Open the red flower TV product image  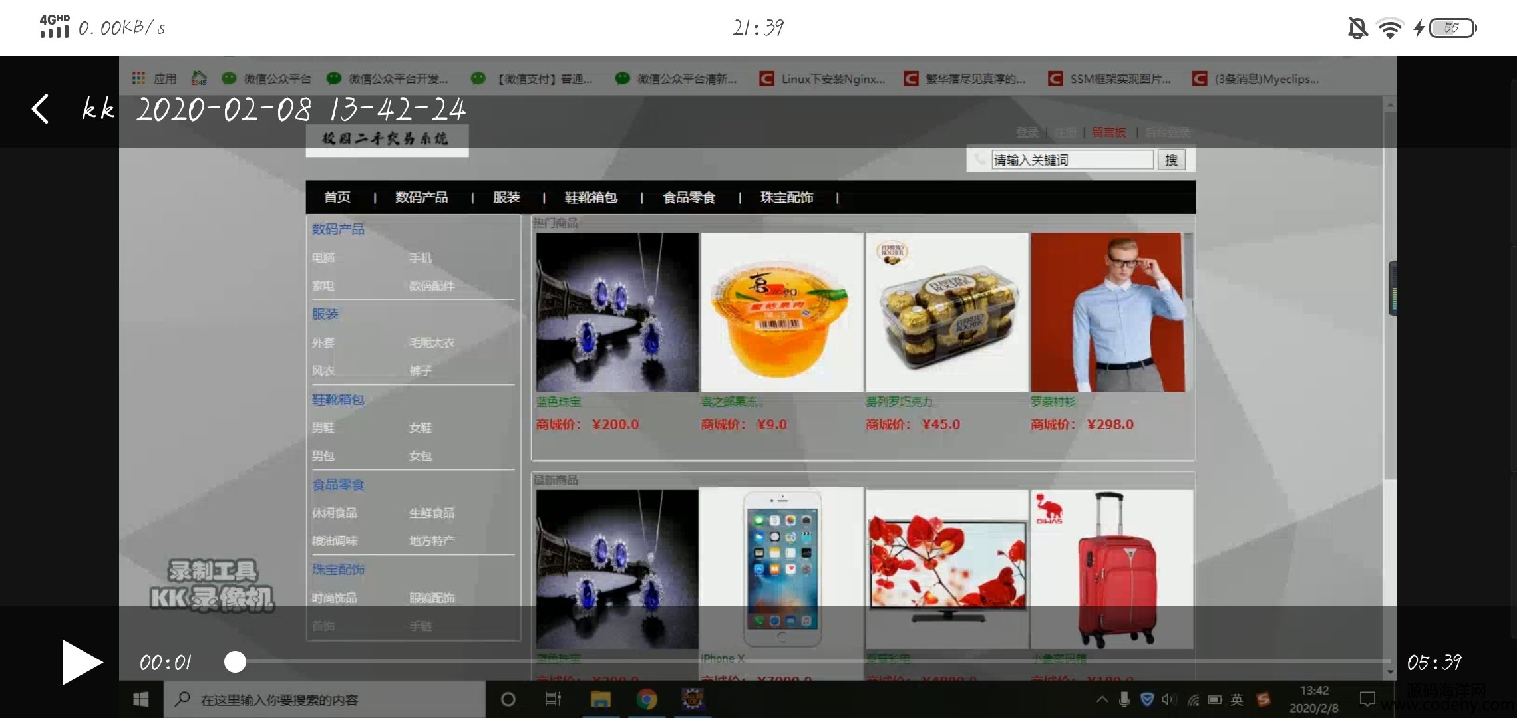click(947, 569)
